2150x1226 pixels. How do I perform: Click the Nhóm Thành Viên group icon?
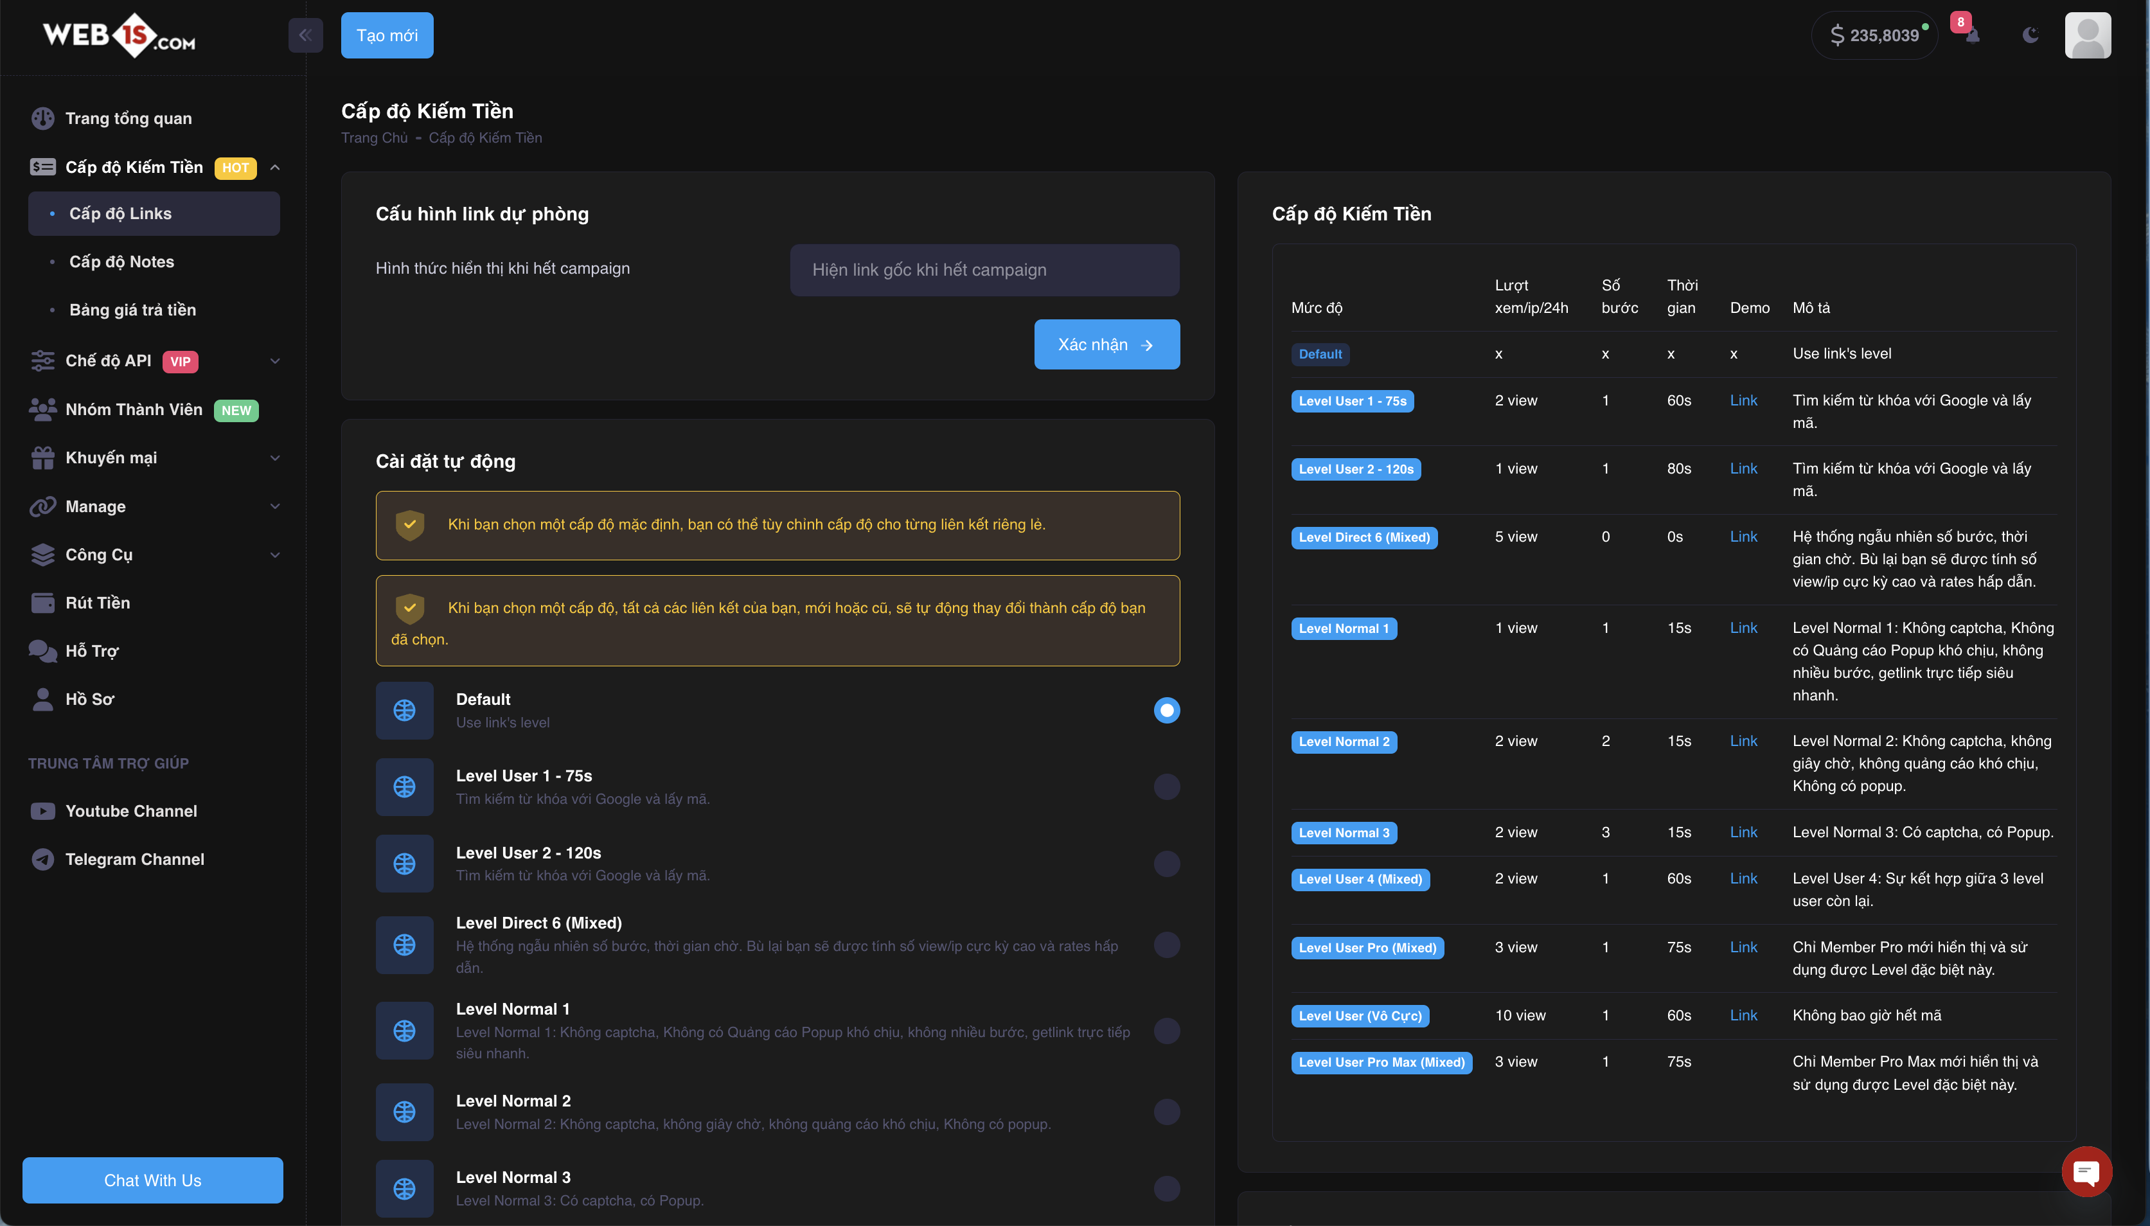click(x=43, y=409)
